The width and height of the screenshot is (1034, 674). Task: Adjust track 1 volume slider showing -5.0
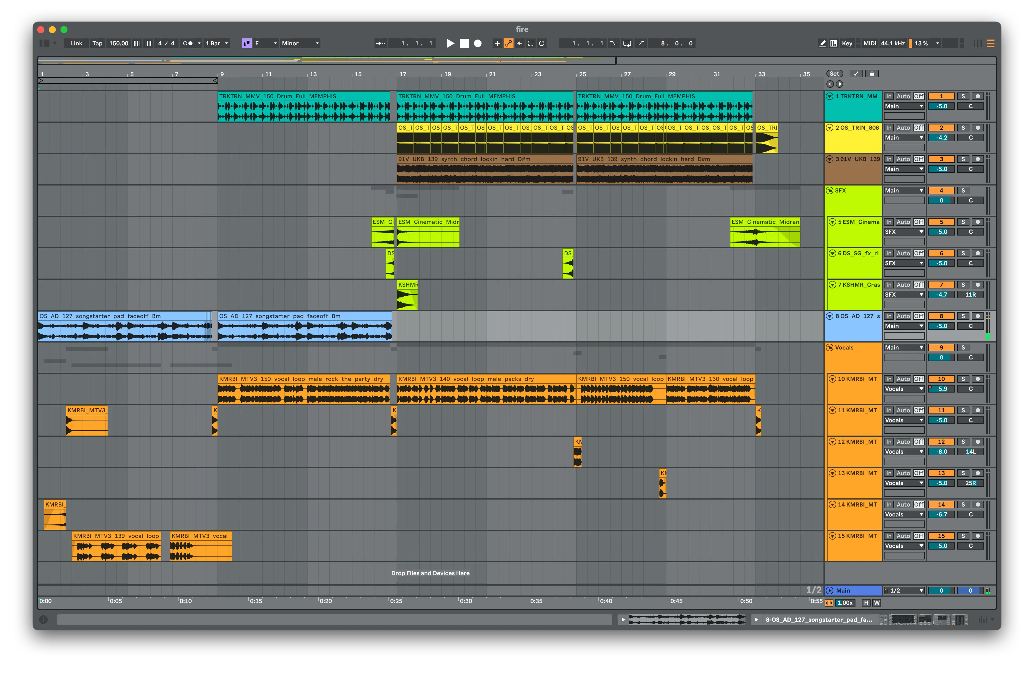[x=942, y=106]
